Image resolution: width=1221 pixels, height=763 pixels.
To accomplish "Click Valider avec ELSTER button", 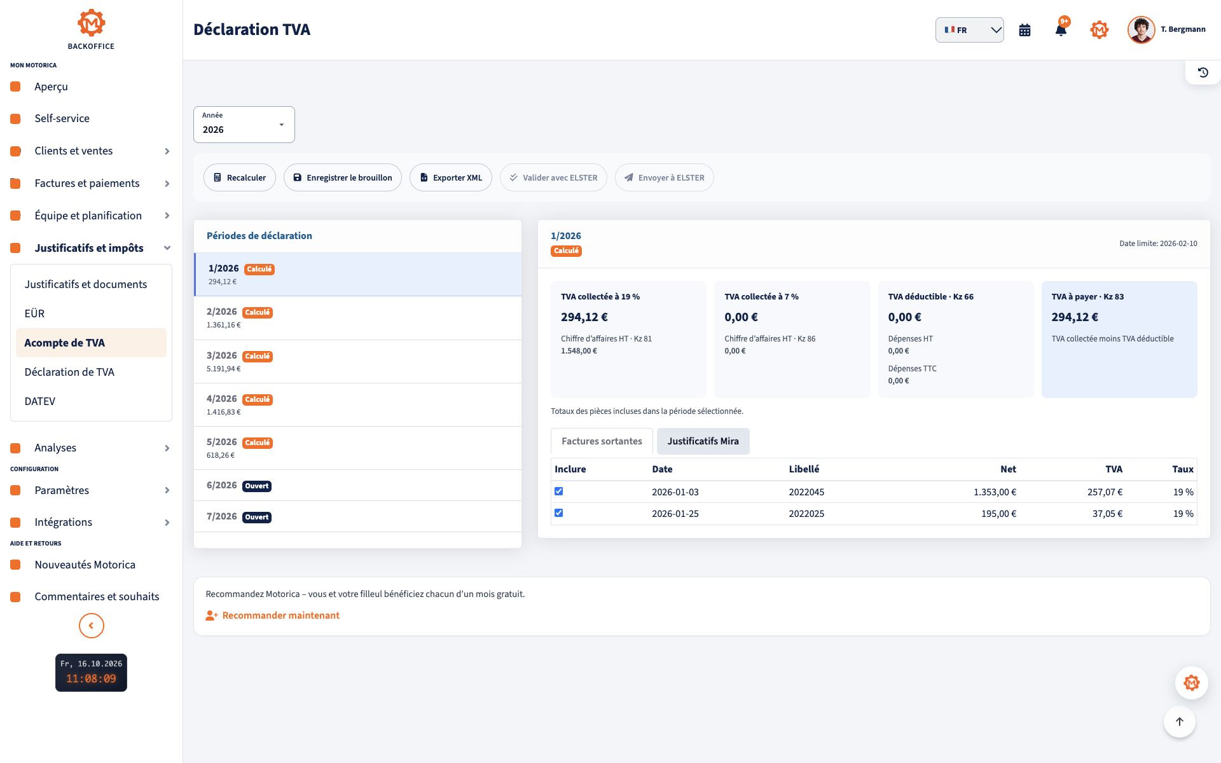I will pos(553,177).
